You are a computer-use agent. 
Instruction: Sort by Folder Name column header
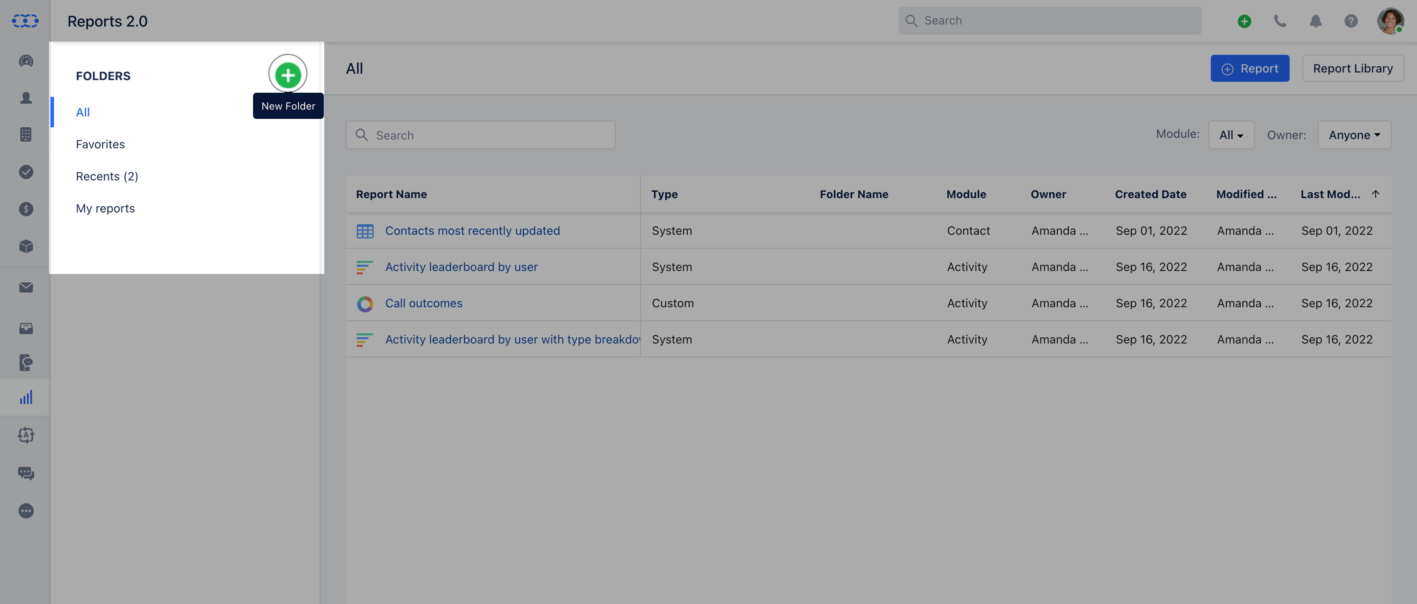point(854,194)
